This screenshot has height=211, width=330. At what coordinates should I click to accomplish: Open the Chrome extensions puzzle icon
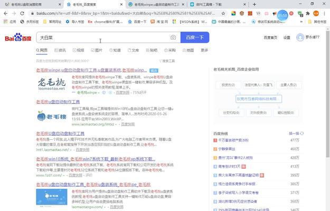pyautogui.click(x=308, y=13)
